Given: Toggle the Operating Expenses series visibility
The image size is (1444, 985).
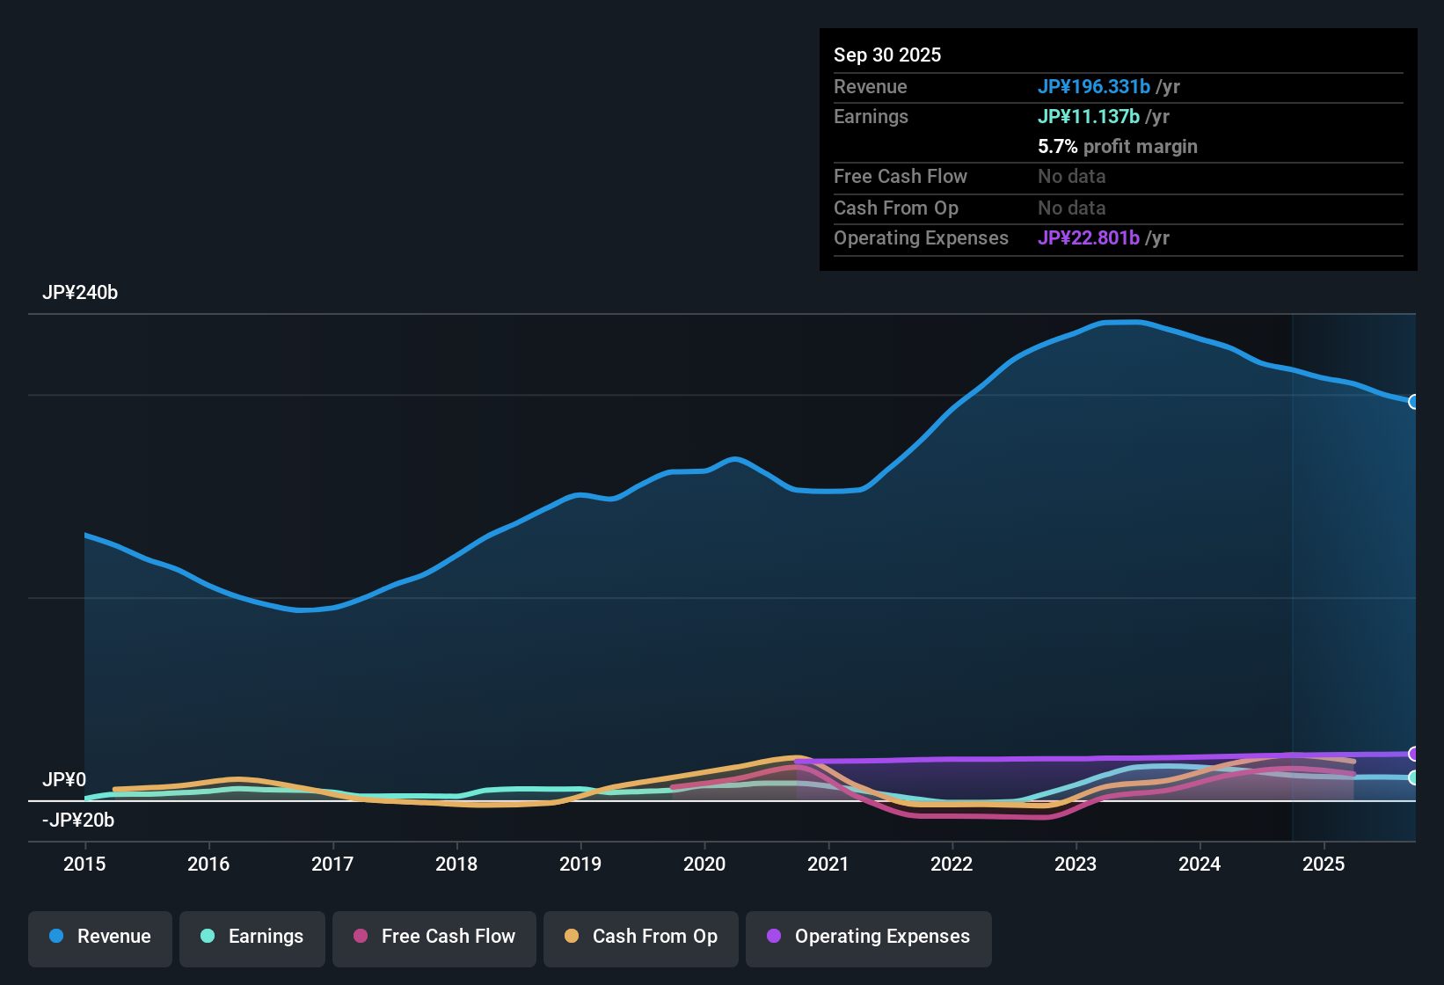Looking at the screenshot, I should [x=868, y=938].
